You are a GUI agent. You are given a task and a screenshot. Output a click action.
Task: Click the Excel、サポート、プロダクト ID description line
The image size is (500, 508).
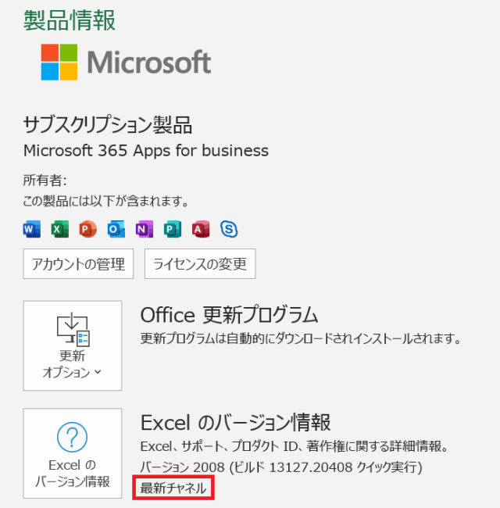click(295, 446)
